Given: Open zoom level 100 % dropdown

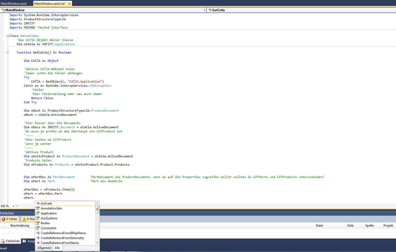Looking at the screenshot, I should click(14, 206).
